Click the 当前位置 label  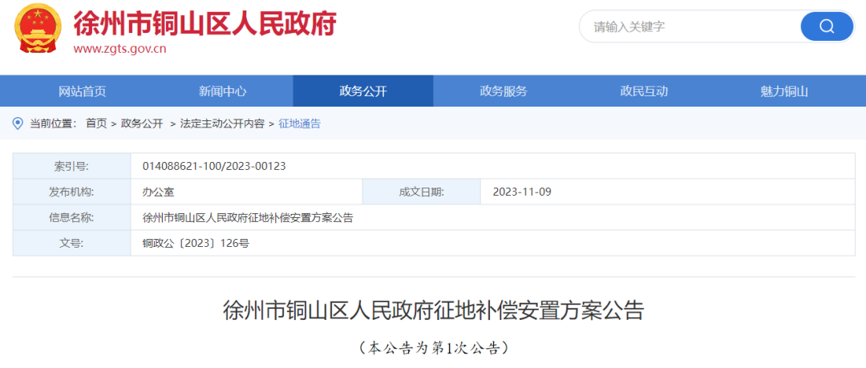(52, 123)
